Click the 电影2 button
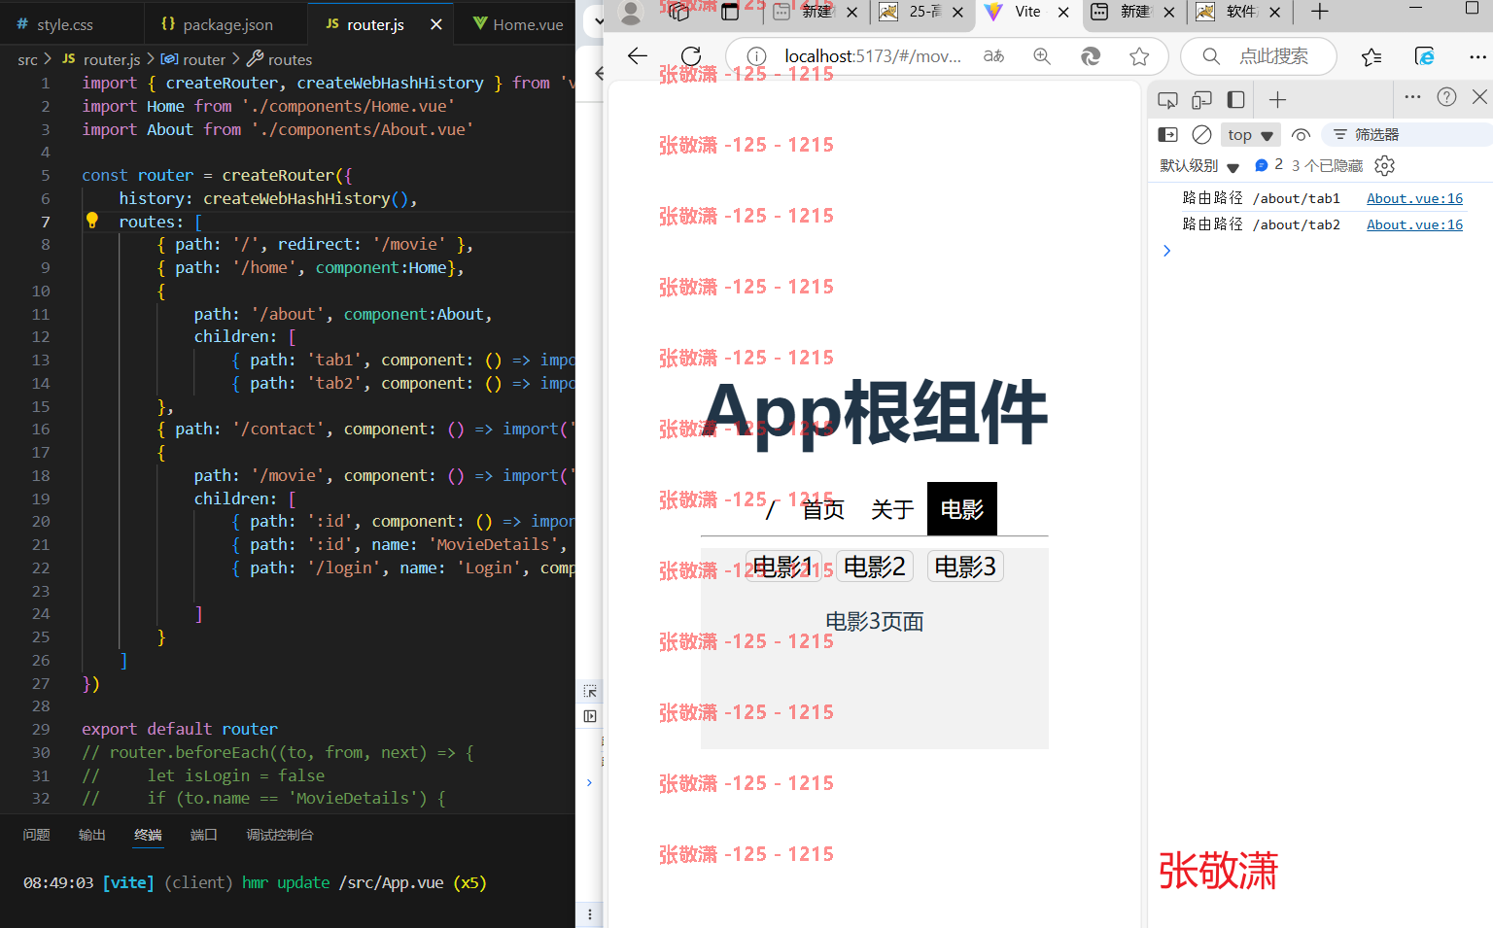 click(875, 567)
